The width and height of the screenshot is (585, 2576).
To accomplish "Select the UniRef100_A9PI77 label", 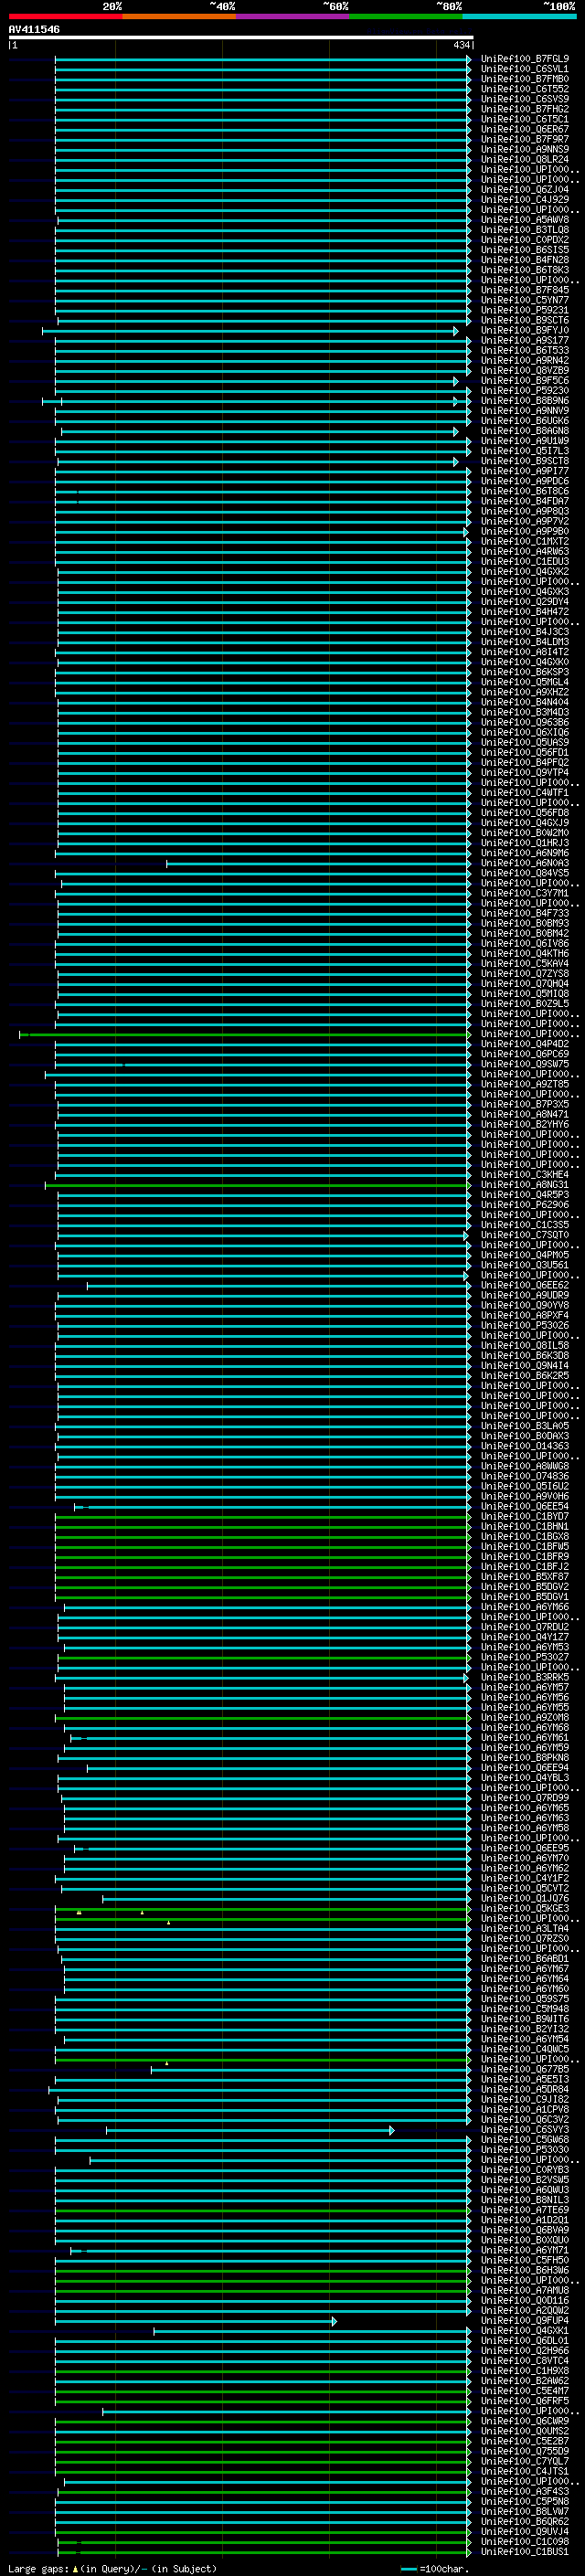I will (x=524, y=471).
